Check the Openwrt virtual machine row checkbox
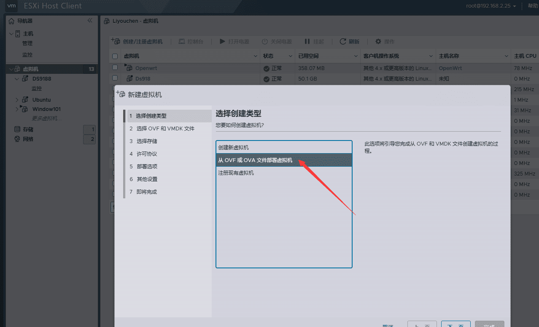539x327 pixels. 115,68
